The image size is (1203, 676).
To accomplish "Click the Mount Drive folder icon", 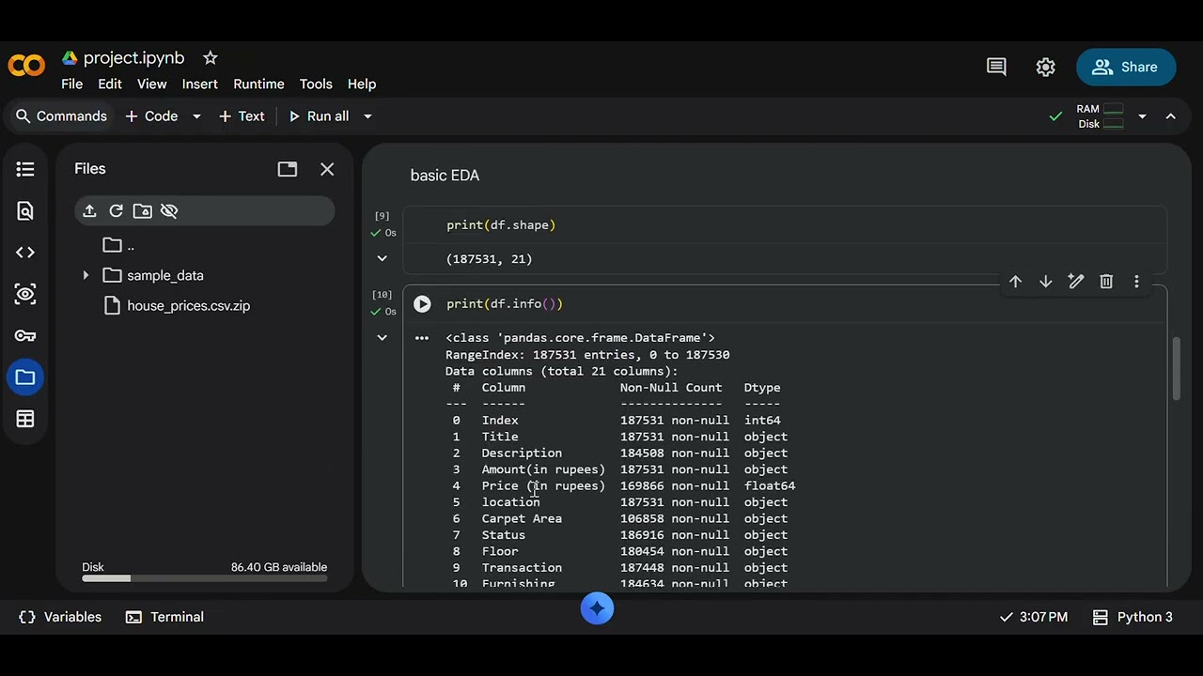I will click(142, 211).
